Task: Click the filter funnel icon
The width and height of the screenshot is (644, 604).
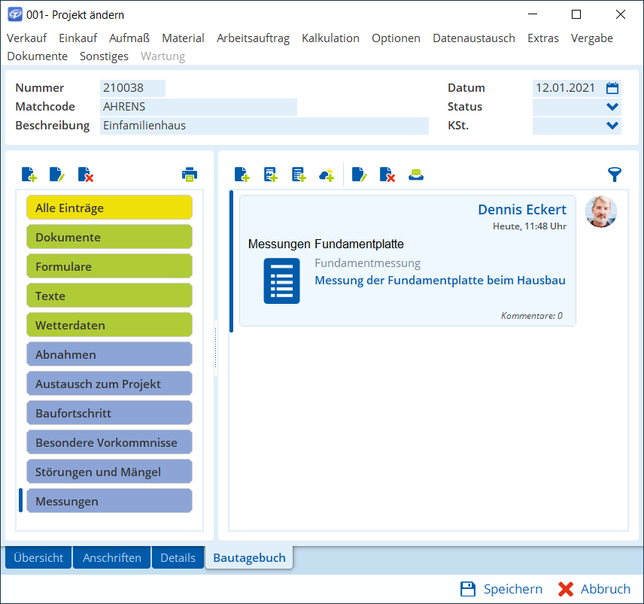Action: [615, 175]
